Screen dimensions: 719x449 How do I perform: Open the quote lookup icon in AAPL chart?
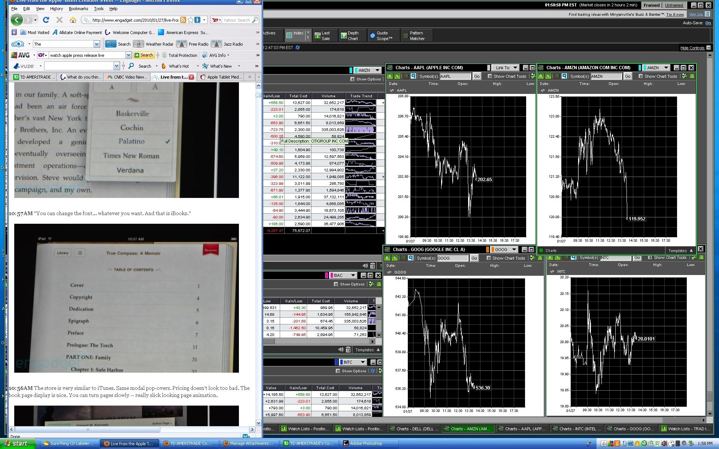[413, 76]
